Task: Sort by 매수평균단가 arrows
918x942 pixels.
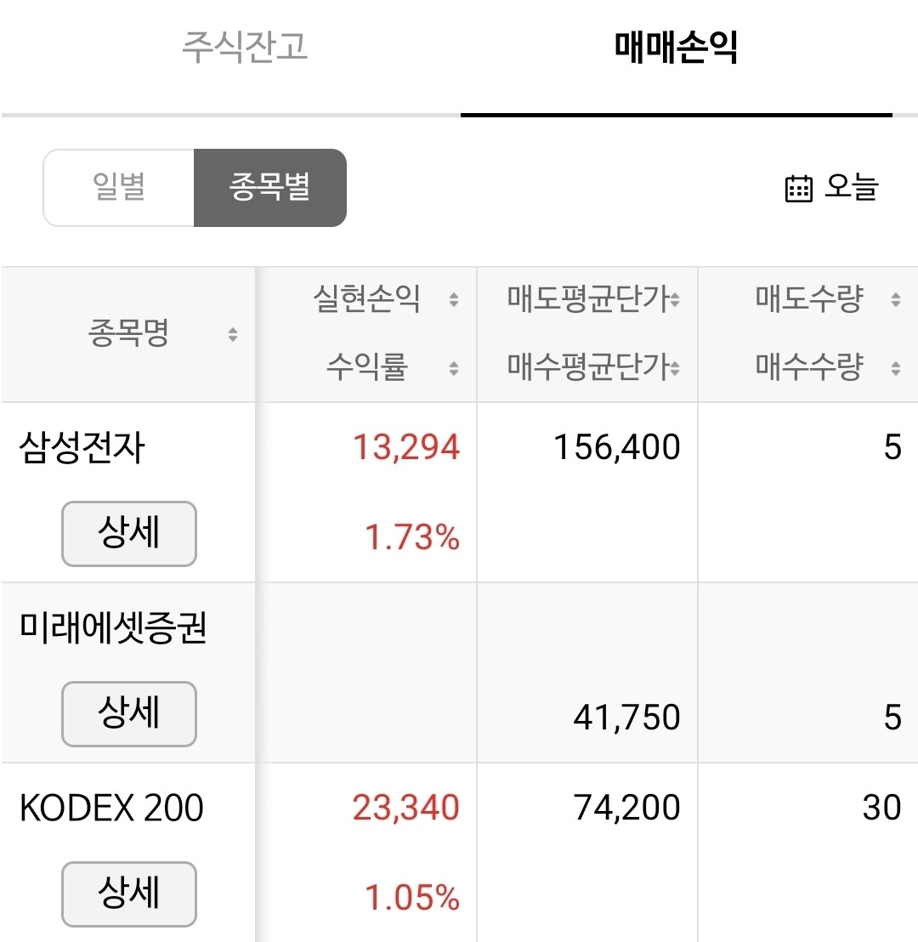Action: pos(675,369)
